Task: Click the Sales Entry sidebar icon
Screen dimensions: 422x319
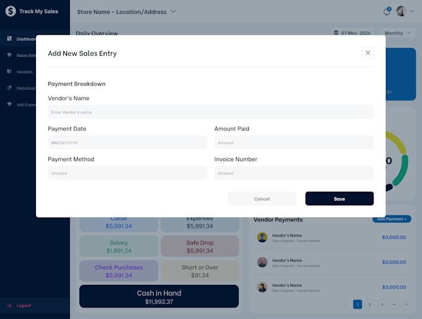Action: [x=9, y=55]
